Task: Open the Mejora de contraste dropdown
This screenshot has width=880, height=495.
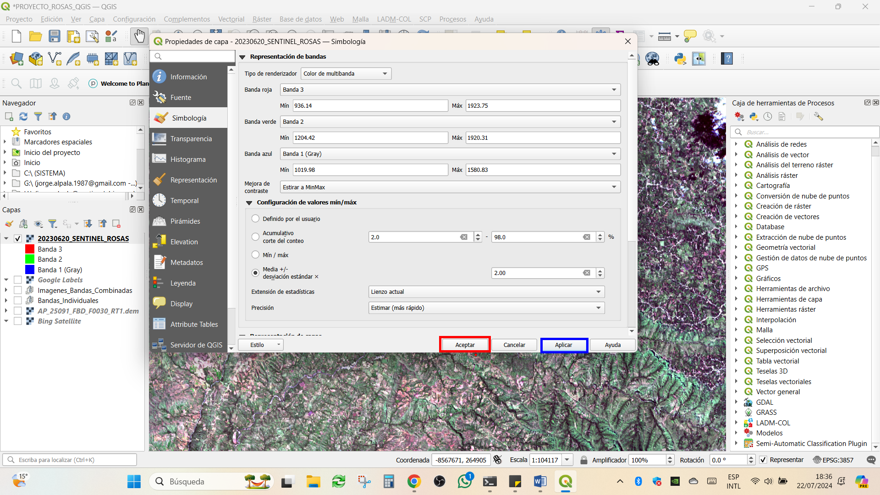Action: point(450,187)
